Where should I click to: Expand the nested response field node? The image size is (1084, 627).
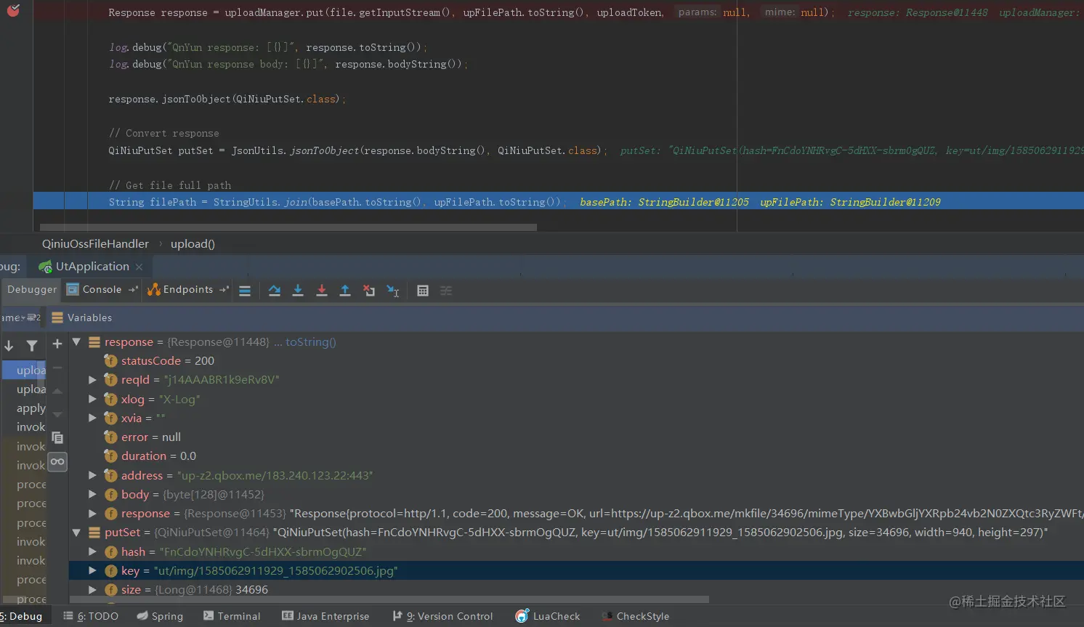(92, 513)
